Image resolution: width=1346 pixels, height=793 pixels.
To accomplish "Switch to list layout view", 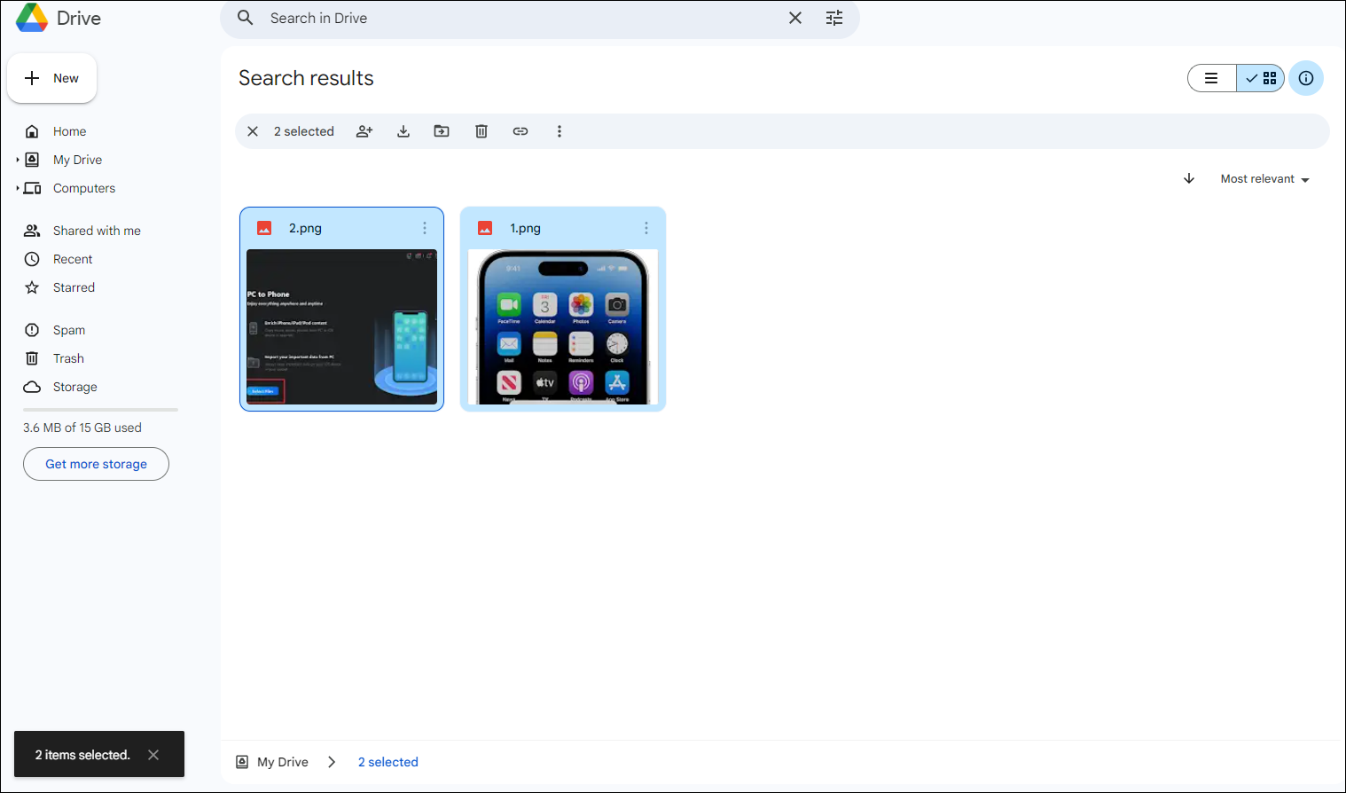I will click(x=1211, y=78).
